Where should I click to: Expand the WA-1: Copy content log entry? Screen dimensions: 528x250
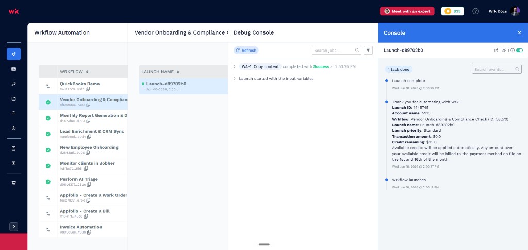(x=235, y=66)
